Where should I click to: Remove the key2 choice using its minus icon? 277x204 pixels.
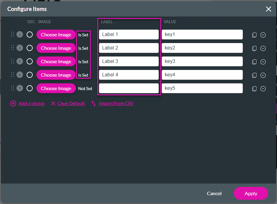point(263,48)
